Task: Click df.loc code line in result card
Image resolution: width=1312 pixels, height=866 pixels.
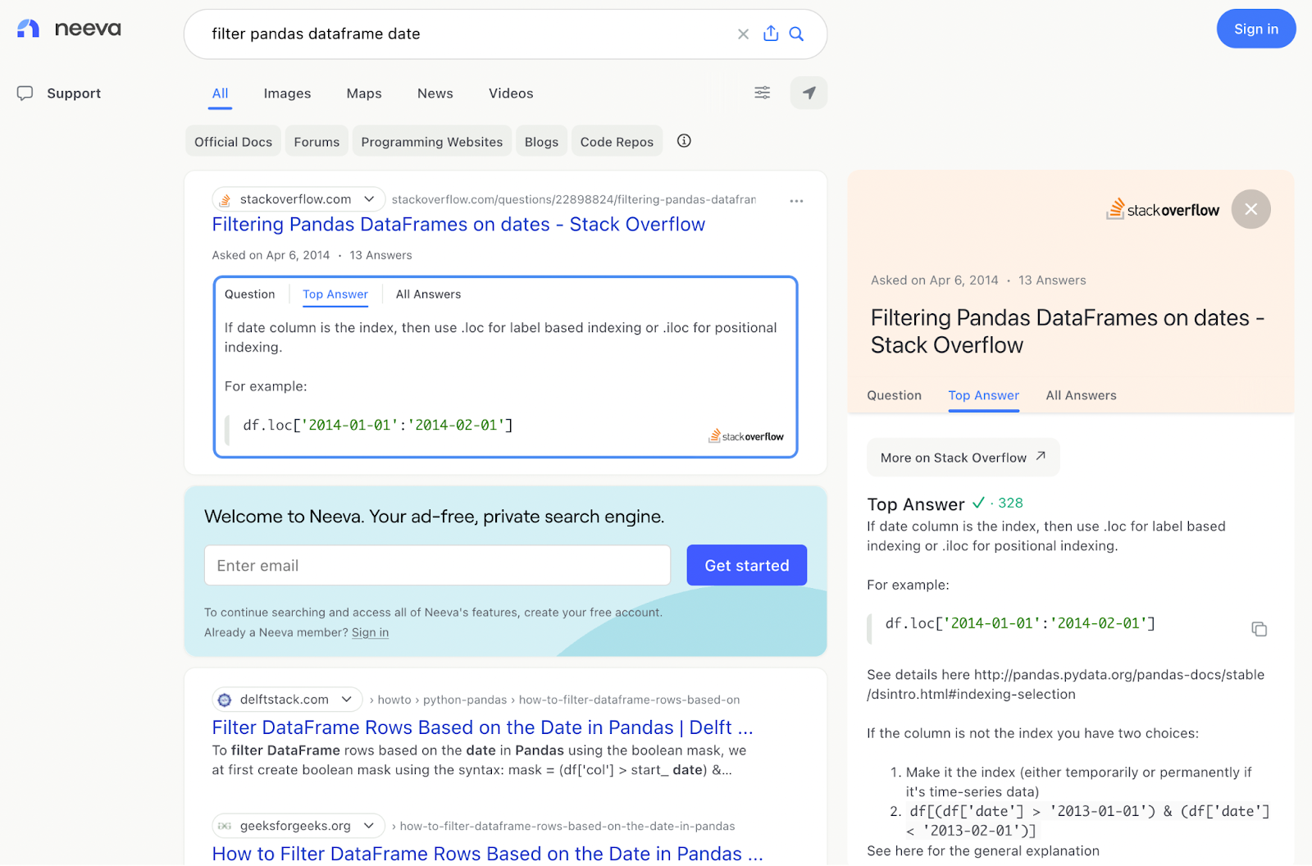Action: click(377, 425)
